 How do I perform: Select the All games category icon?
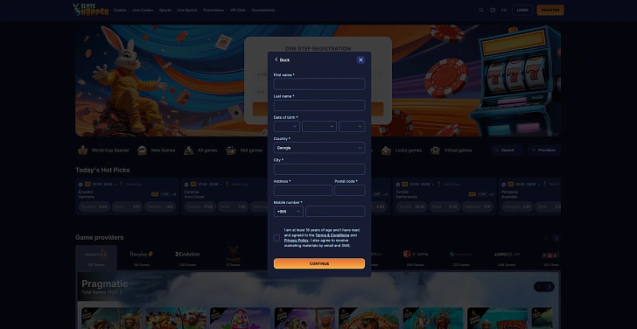(188, 150)
